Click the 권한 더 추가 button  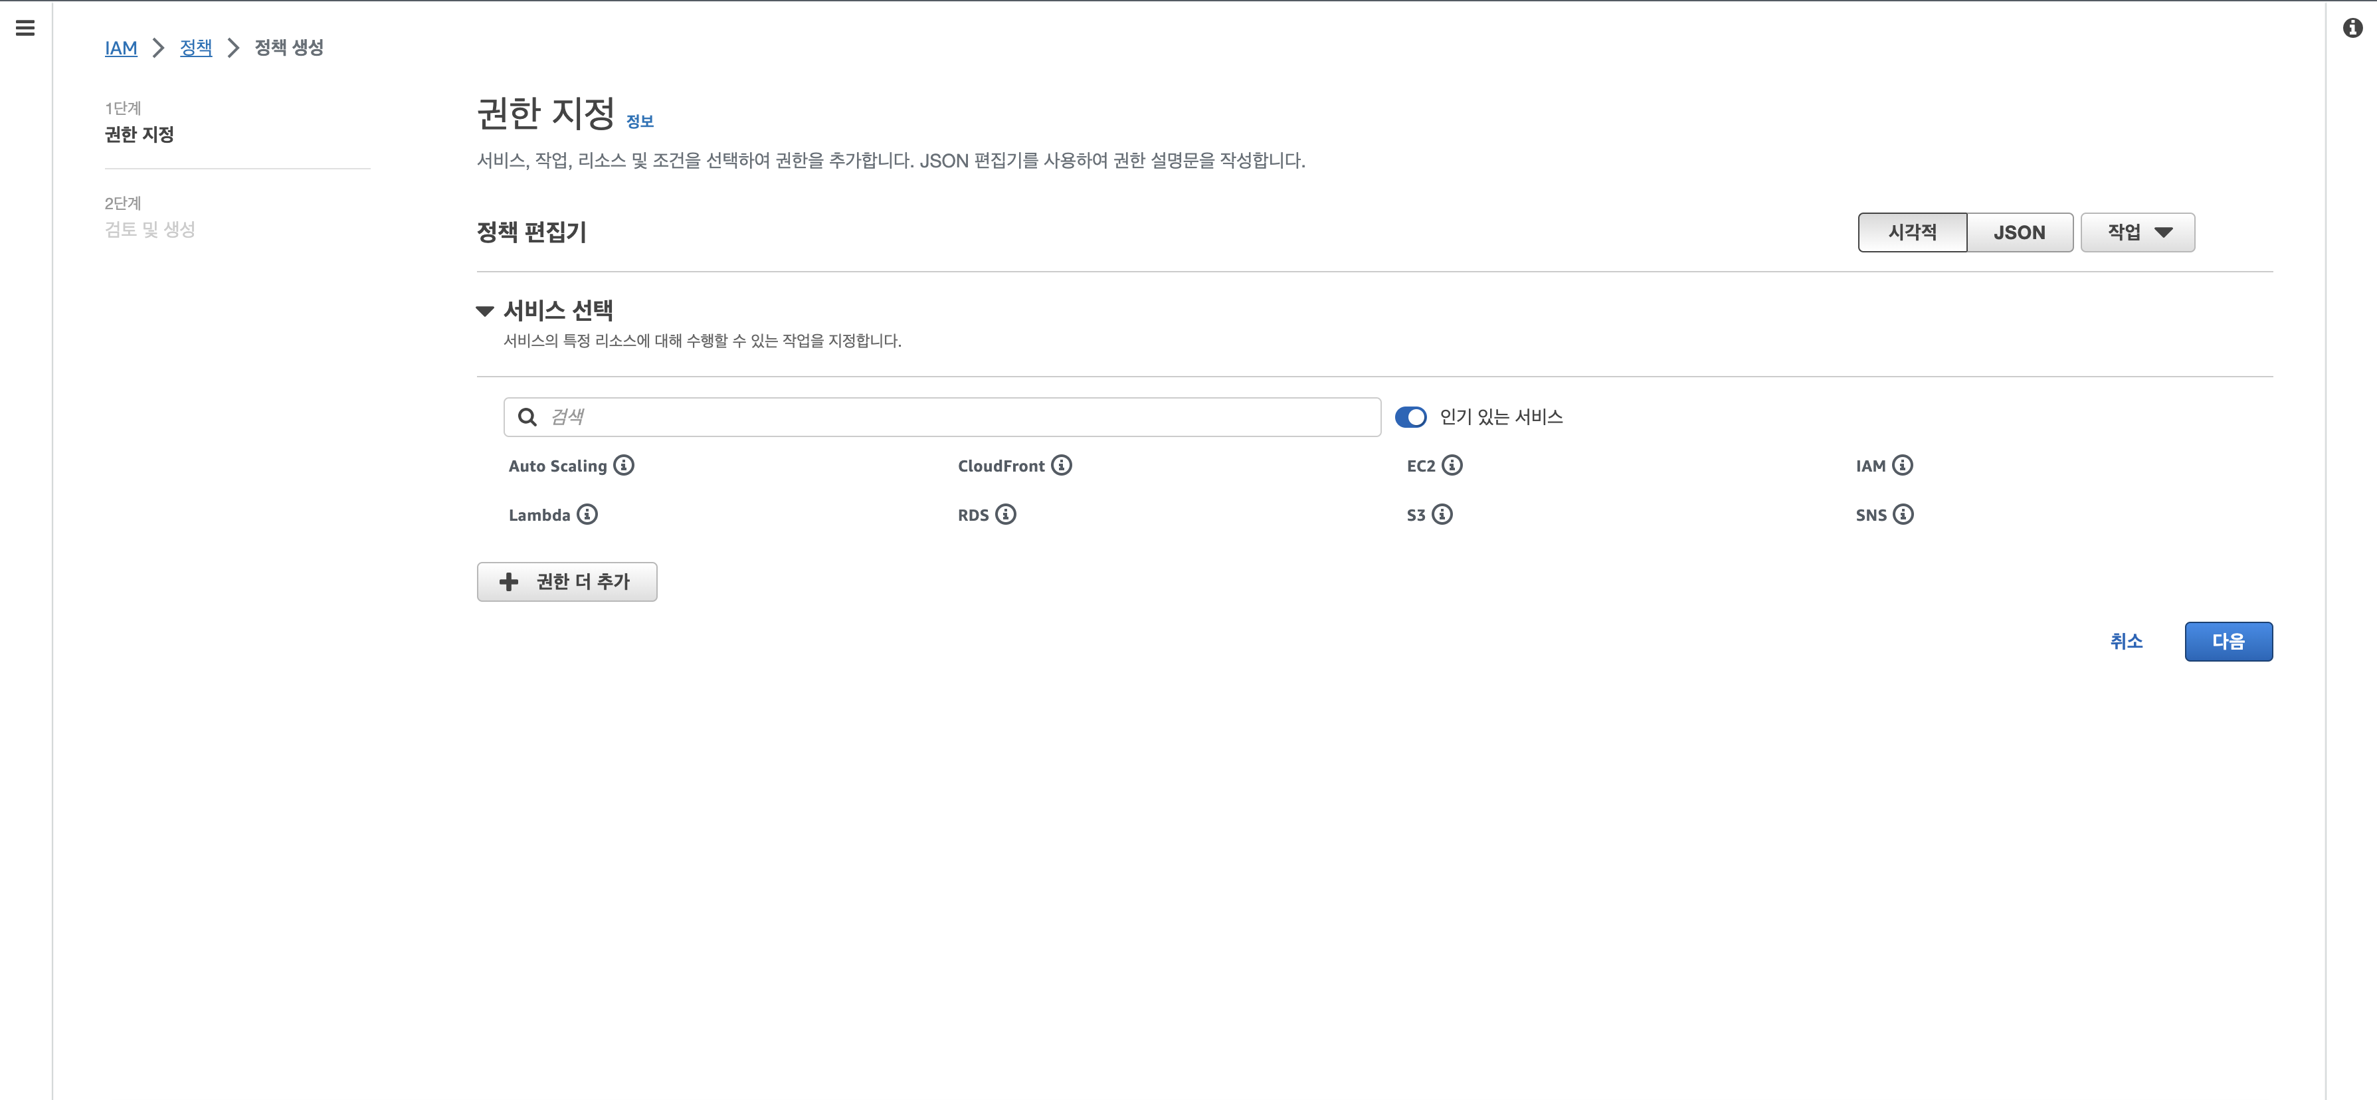[x=567, y=581]
